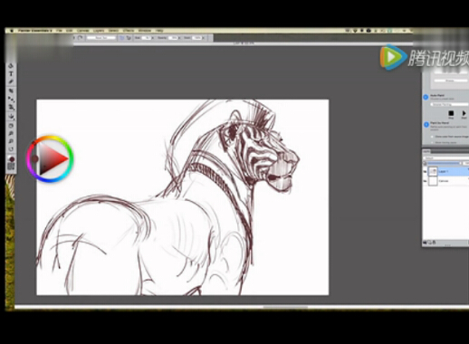Image resolution: width=469 pixels, height=344 pixels.
Task: Toggle visibility of Layer 1
Action: pos(425,171)
